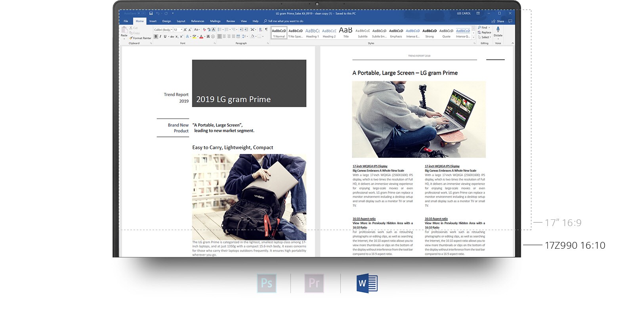Click the Sort A-Z icon
Viewport: 634px width, 332px height.
pos(260,30)
